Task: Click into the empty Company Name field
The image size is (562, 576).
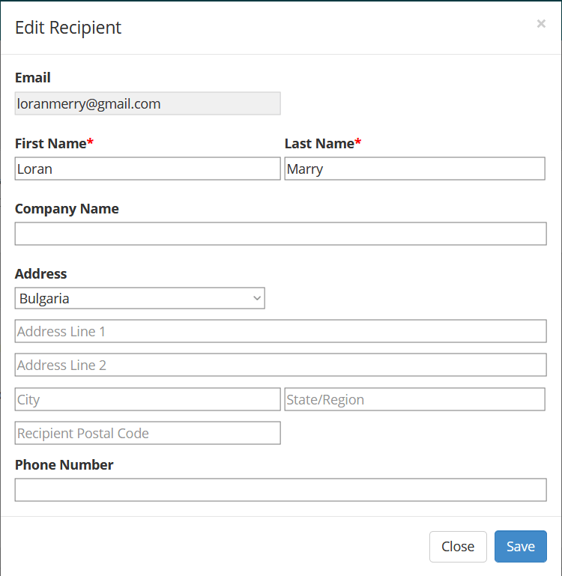Action: click(280, 234)
